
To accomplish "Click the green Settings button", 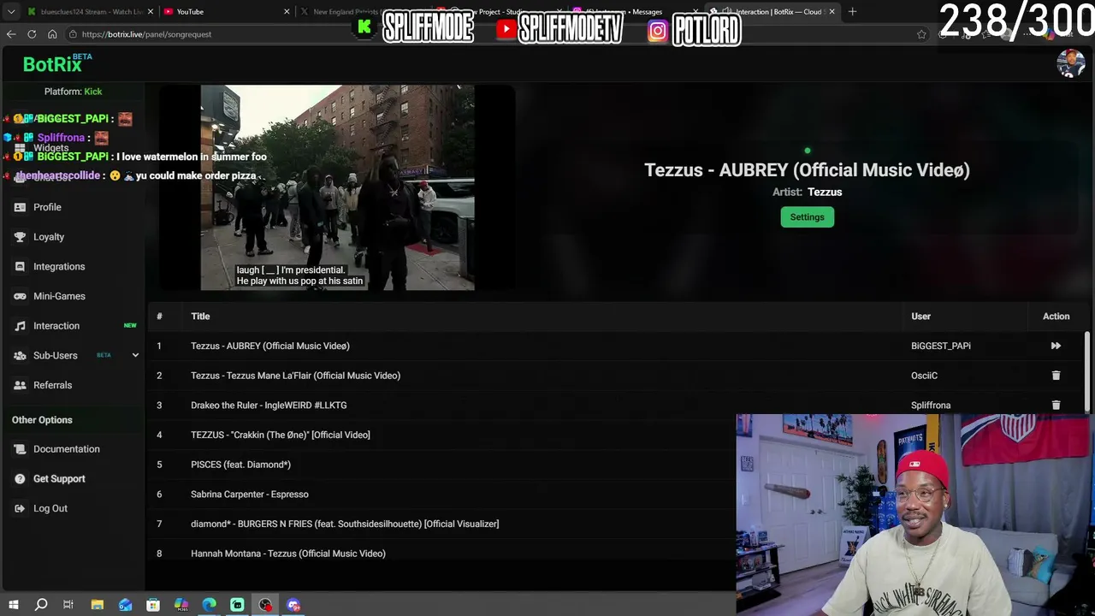I will coord(807,217).
